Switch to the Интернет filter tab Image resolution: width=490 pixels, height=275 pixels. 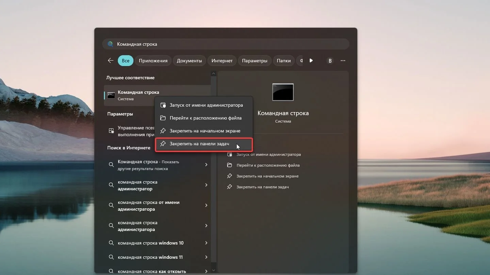(222, 61)
